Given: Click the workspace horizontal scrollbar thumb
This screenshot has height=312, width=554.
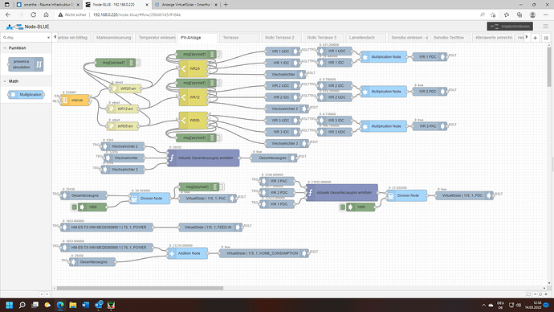Looking at the screenshot, I should [140, 288].
